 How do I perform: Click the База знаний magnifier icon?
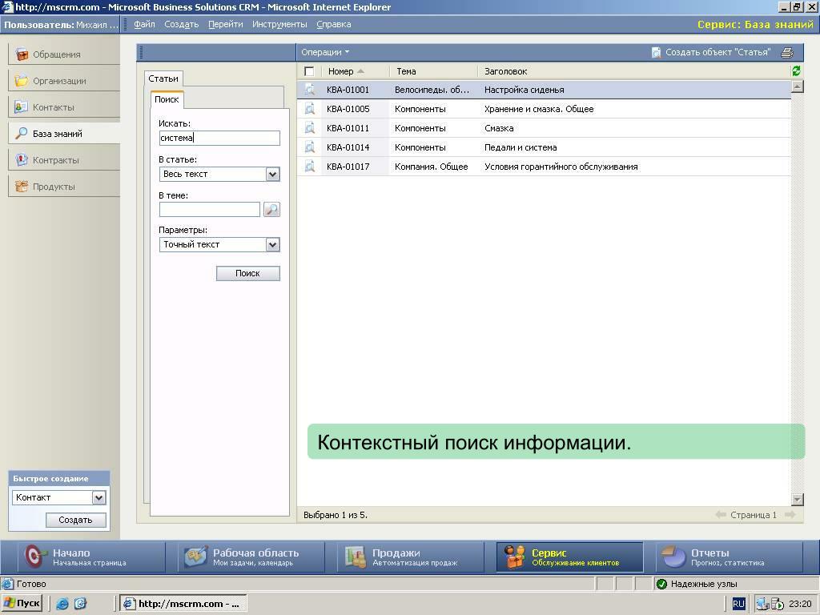22,134
